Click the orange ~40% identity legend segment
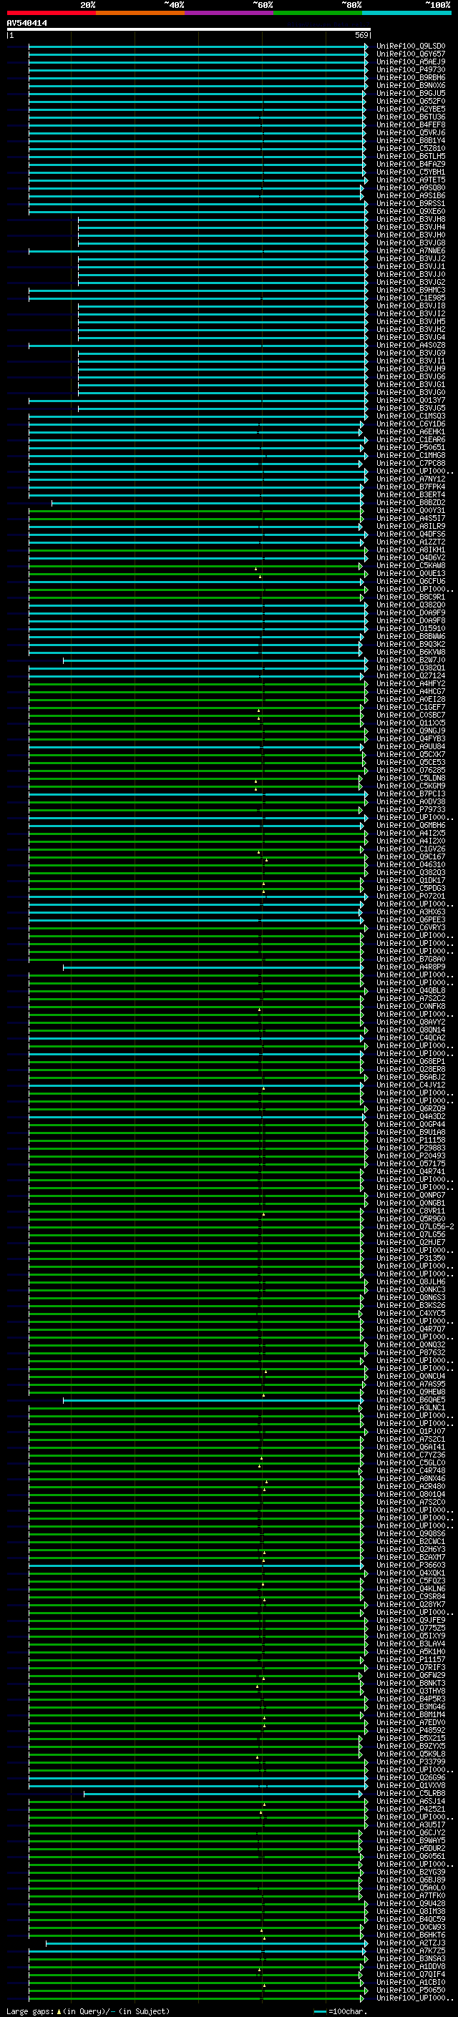 140,13
